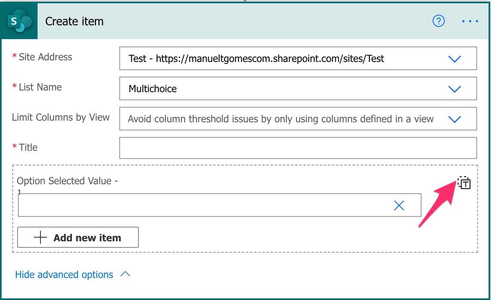
Task: Expand the Site Address dropdown
Action: (x=455, y=59)
